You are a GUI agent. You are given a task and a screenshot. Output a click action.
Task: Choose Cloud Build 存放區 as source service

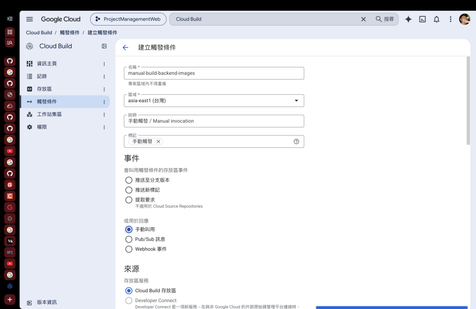pos(129,290)
